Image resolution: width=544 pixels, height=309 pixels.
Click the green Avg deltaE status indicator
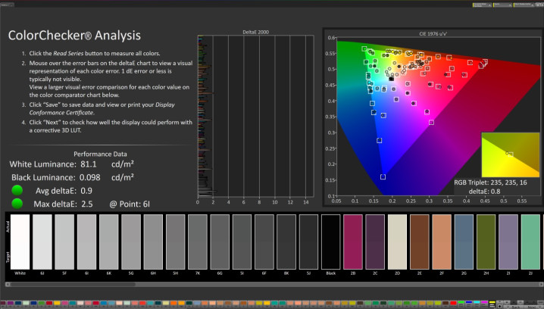(17, 190)
